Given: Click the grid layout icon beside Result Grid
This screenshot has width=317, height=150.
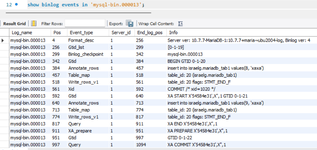Looking at the screenshot, I should tap(34, 24).
